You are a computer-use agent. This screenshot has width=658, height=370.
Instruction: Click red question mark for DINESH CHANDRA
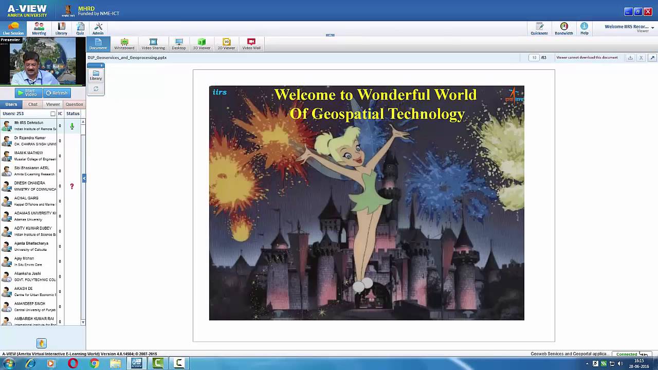tap(72, 186)
